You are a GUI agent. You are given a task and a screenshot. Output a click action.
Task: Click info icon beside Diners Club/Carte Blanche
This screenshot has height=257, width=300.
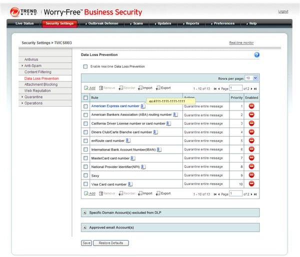coord(155,132)
